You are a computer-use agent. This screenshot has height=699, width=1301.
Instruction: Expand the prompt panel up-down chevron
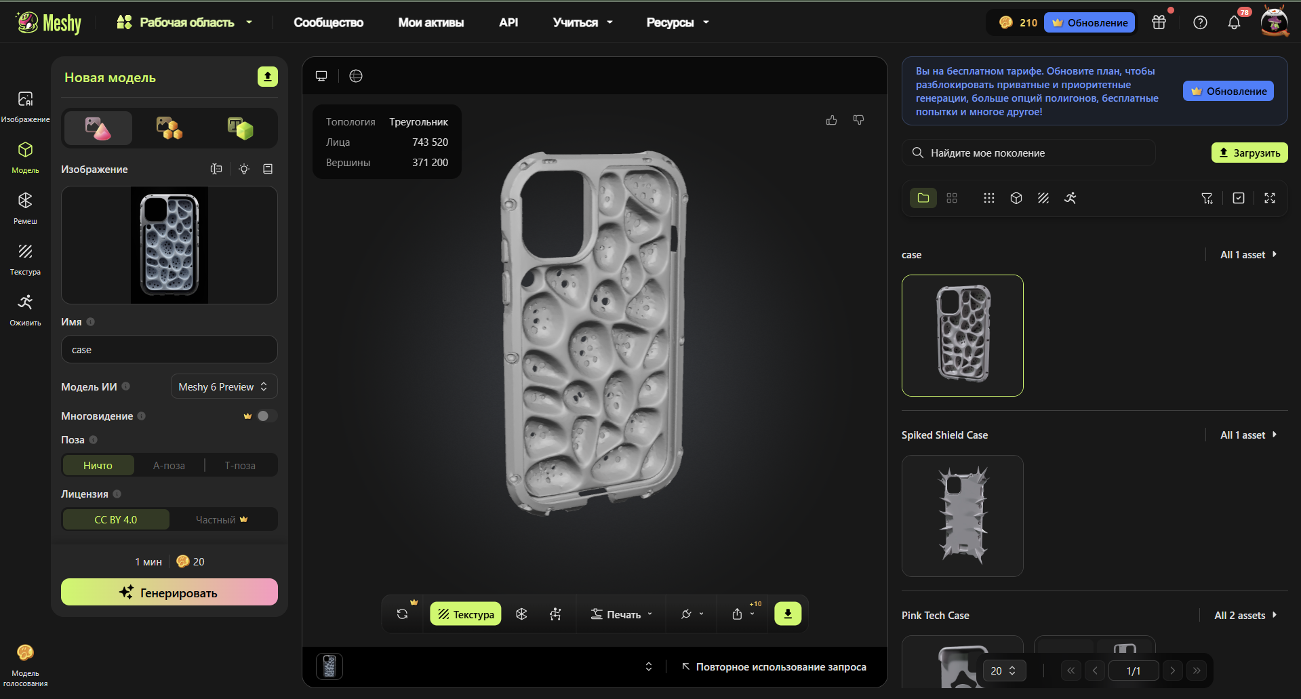coord(649,666)
